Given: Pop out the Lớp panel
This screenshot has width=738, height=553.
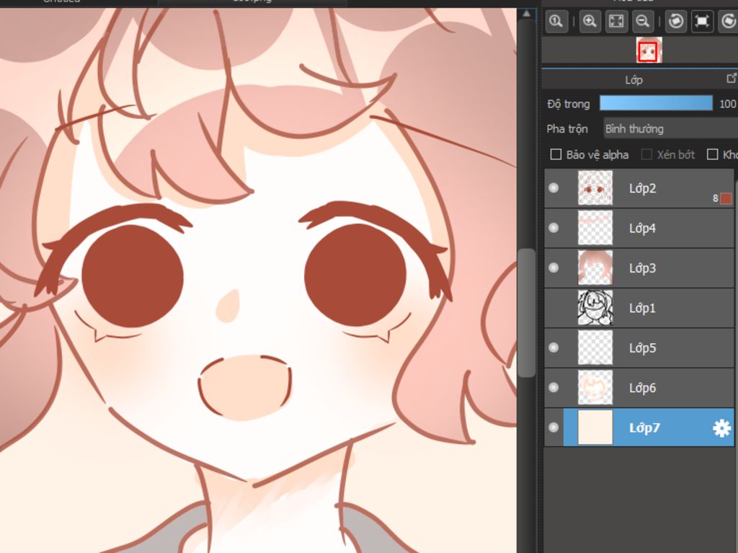Looking at the screenshot, I should click(732, 78).
